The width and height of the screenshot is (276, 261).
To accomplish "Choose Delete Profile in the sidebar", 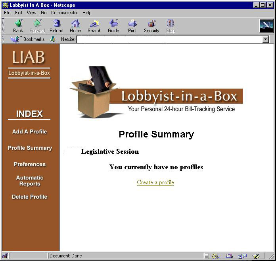I will coord(30,197).
